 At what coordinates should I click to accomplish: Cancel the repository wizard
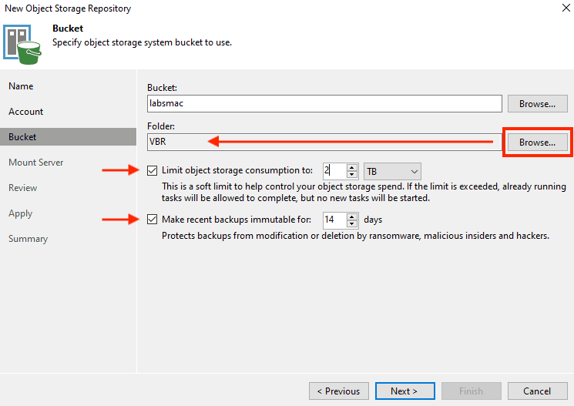(538, 391)
